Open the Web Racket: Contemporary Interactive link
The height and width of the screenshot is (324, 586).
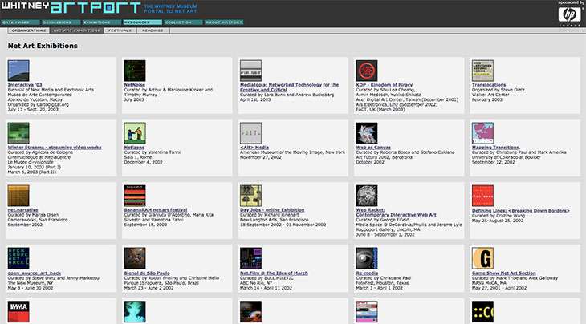[396, 213]
